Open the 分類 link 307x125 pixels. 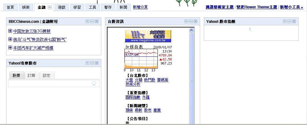coord(138,80)
